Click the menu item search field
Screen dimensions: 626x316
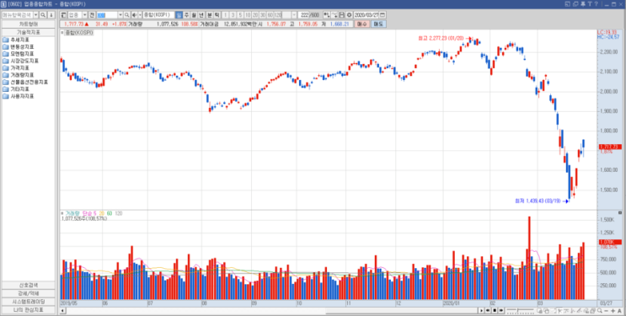click(17, 15)
